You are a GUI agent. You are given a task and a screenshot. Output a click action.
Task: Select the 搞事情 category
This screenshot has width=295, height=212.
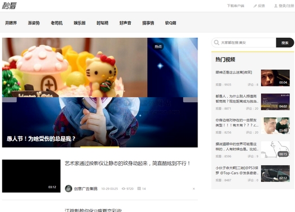coord(148,23)
